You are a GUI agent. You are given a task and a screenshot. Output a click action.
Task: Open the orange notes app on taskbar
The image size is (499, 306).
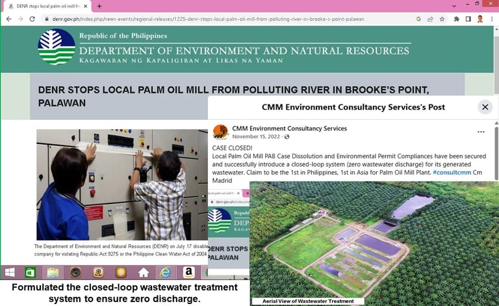tap(121, 272)
